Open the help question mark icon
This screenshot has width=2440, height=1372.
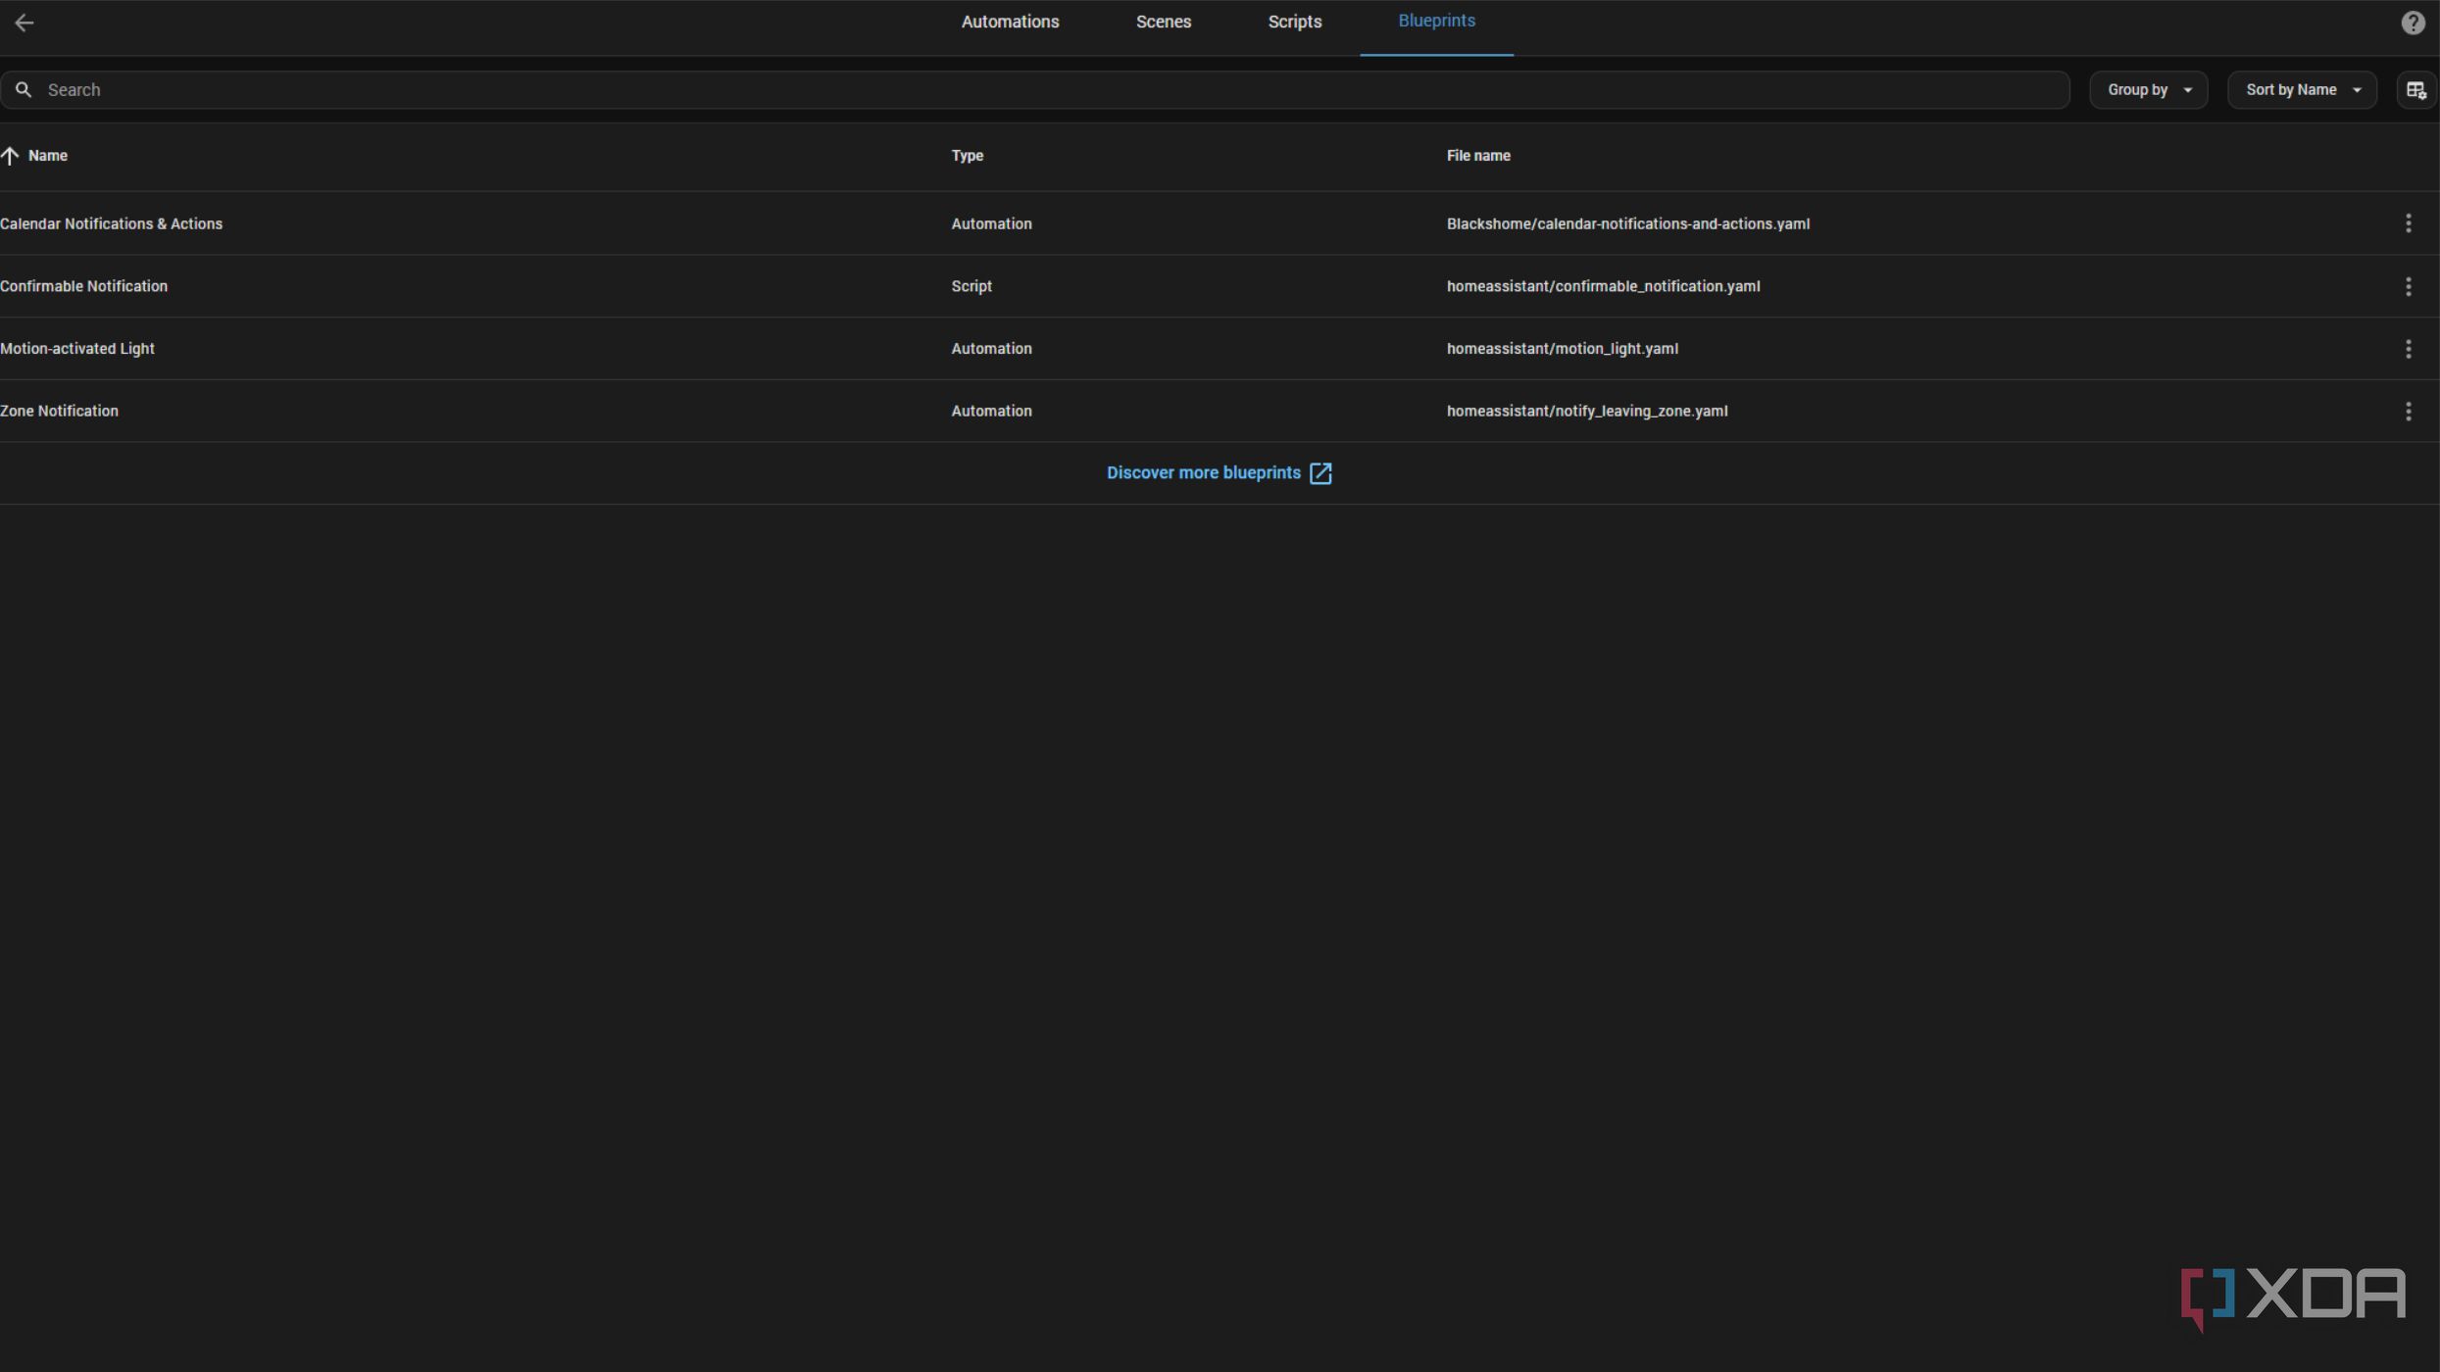click(x=2413, y=23)
